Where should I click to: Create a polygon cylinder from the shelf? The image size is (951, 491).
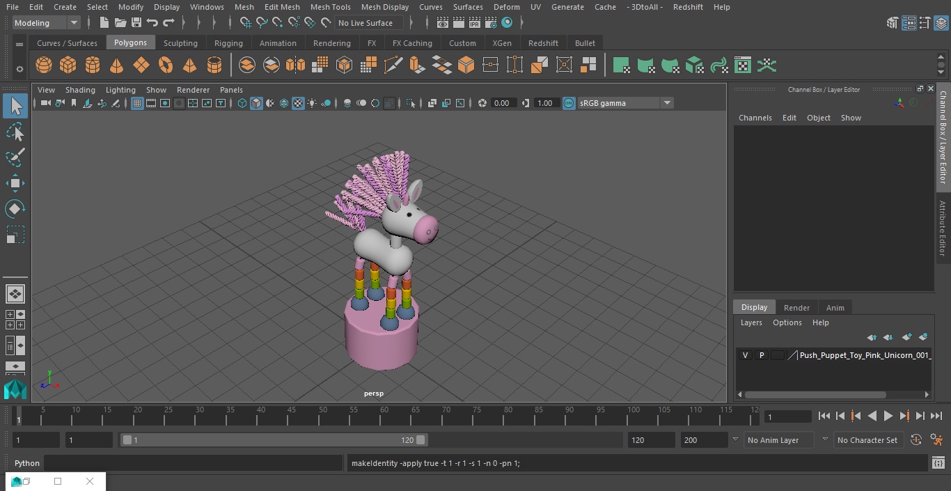93,65
